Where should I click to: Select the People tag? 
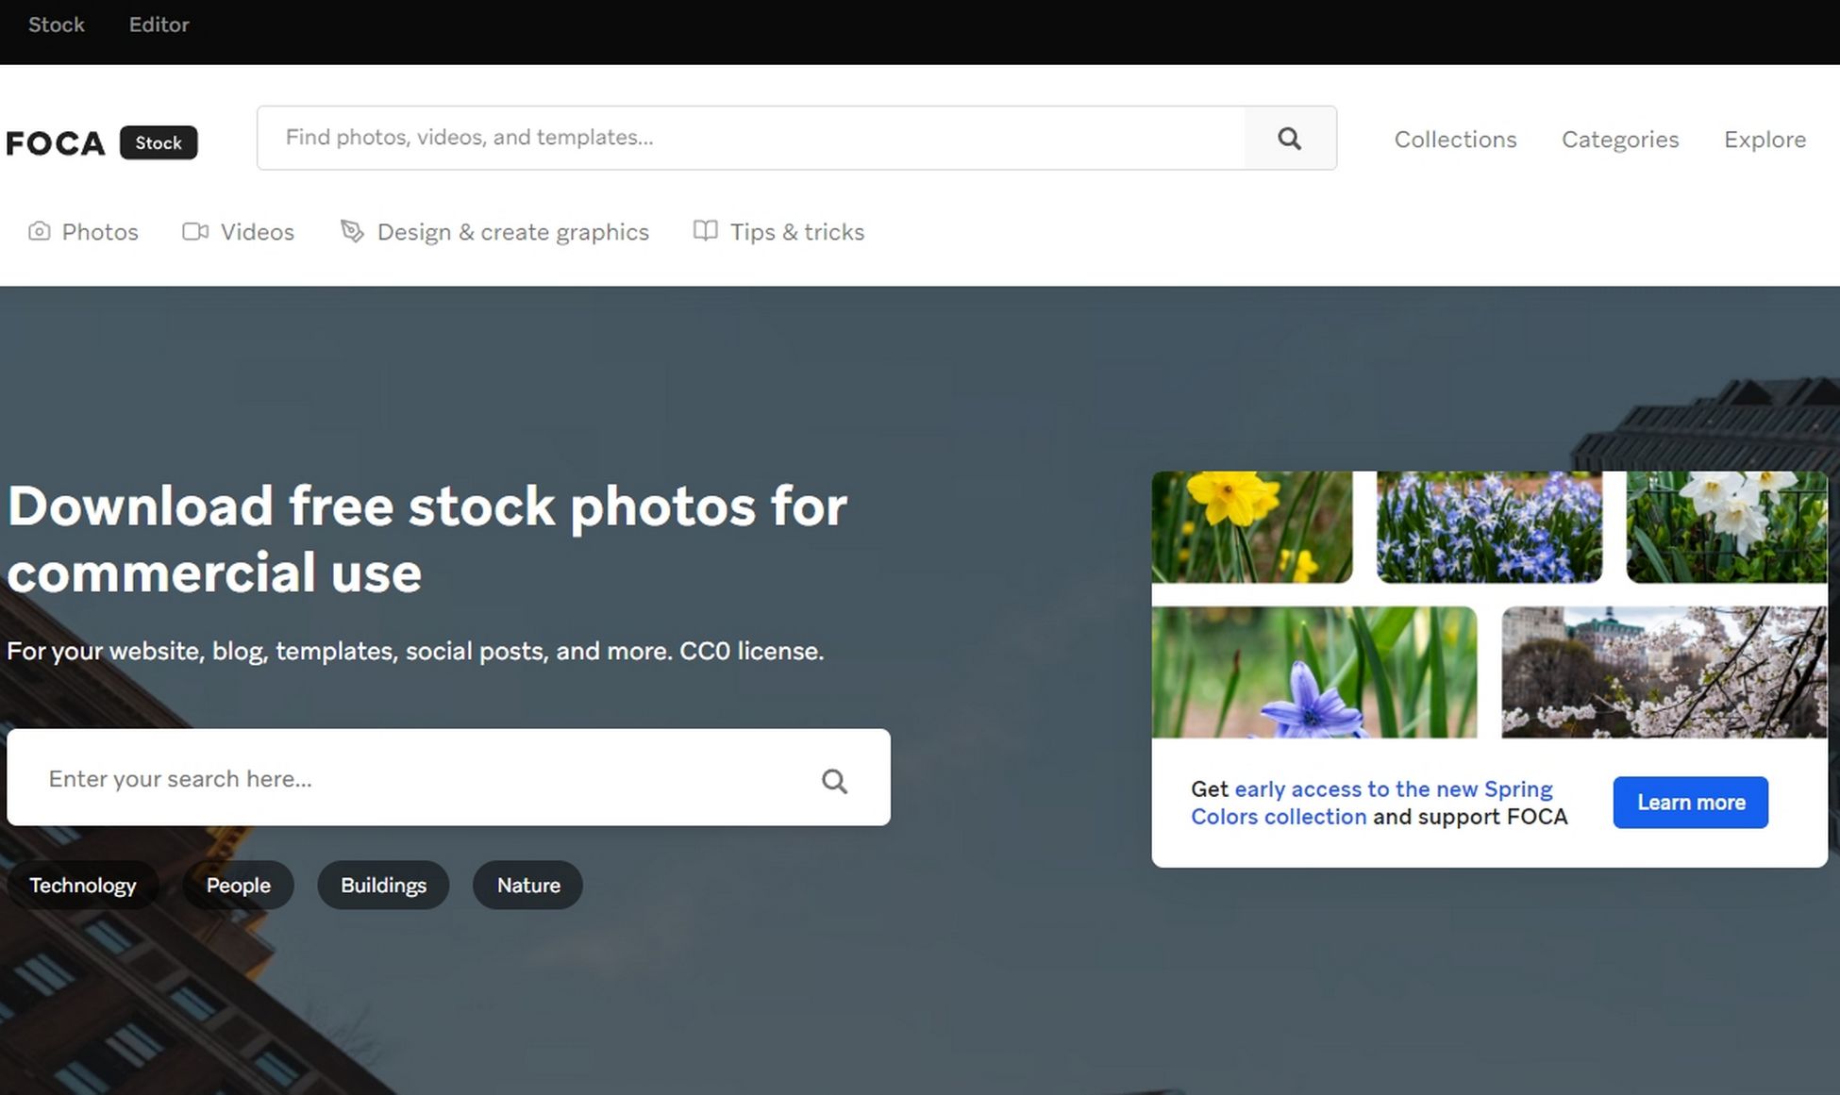click(238, 885)
